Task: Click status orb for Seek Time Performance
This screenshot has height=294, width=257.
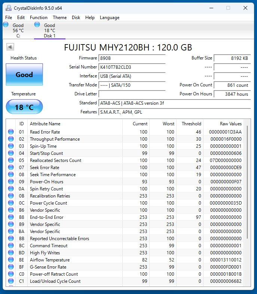Action: [x=11, y=174]
